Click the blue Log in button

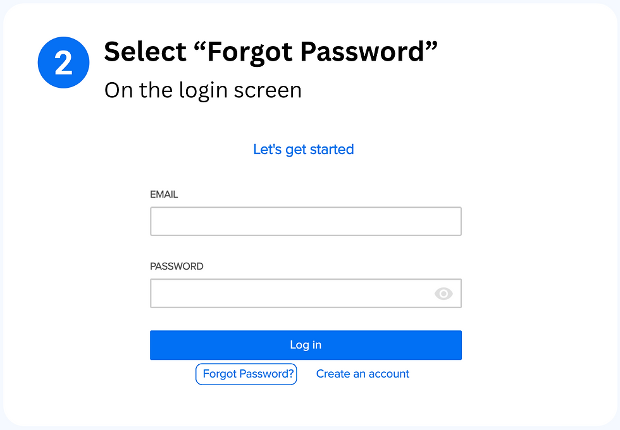pos(306,345)
